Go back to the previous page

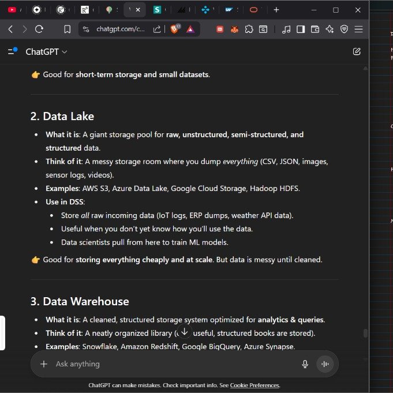[10, 29]
